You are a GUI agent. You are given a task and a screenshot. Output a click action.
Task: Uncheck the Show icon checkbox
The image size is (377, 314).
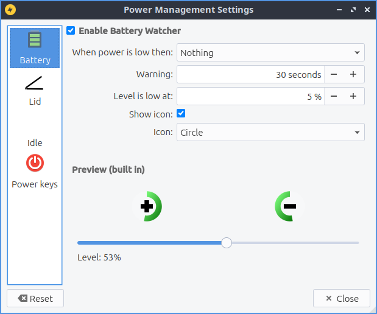point(181,114)
